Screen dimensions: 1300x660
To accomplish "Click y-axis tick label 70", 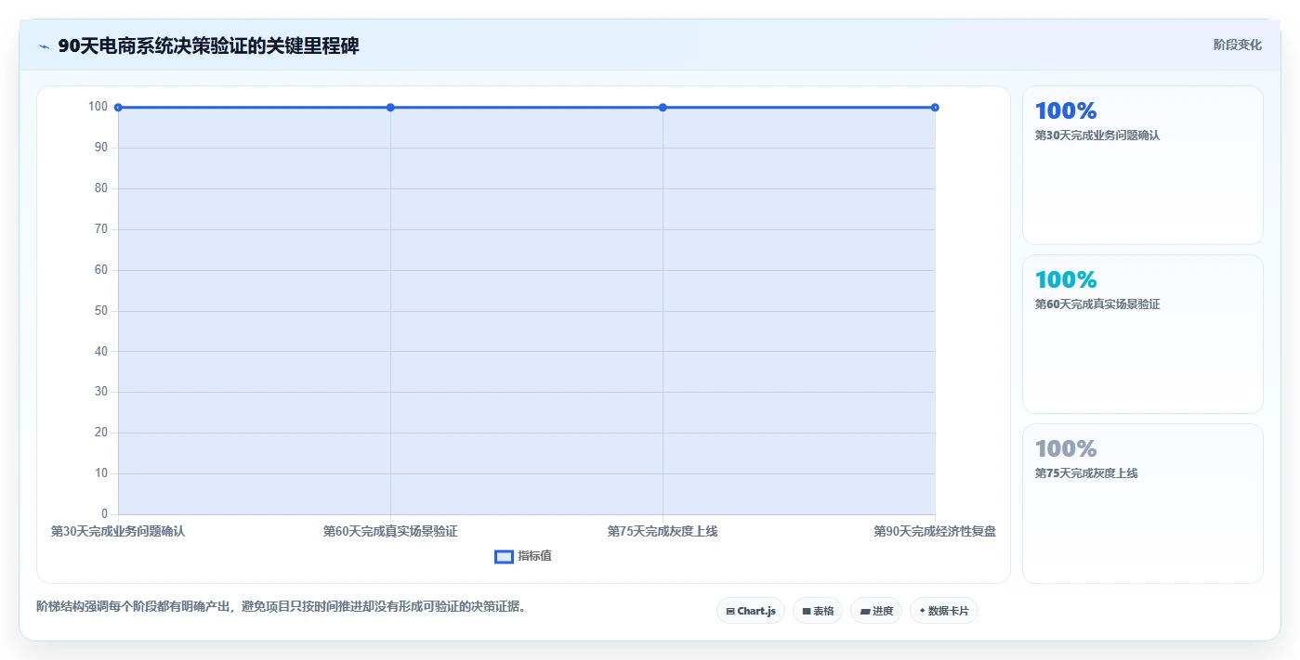I will pyautogui.click(x=101, y=229).
